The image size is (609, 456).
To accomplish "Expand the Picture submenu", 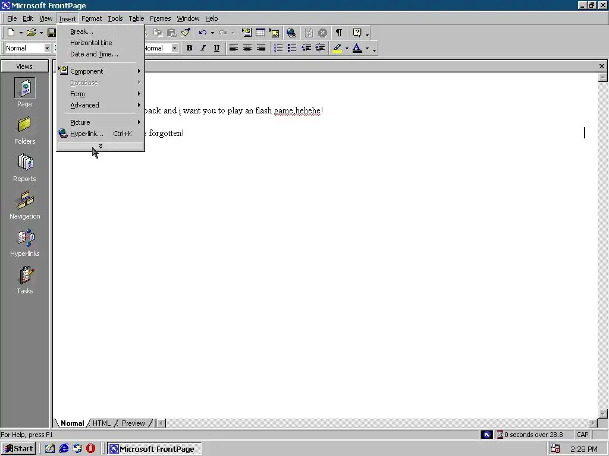I will click(x=101, y=122).
